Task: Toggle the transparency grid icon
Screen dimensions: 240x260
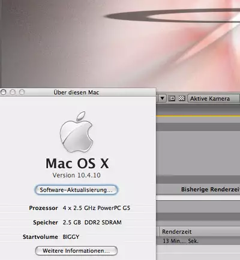Action: pyautogui.click(x=182, y=98)
